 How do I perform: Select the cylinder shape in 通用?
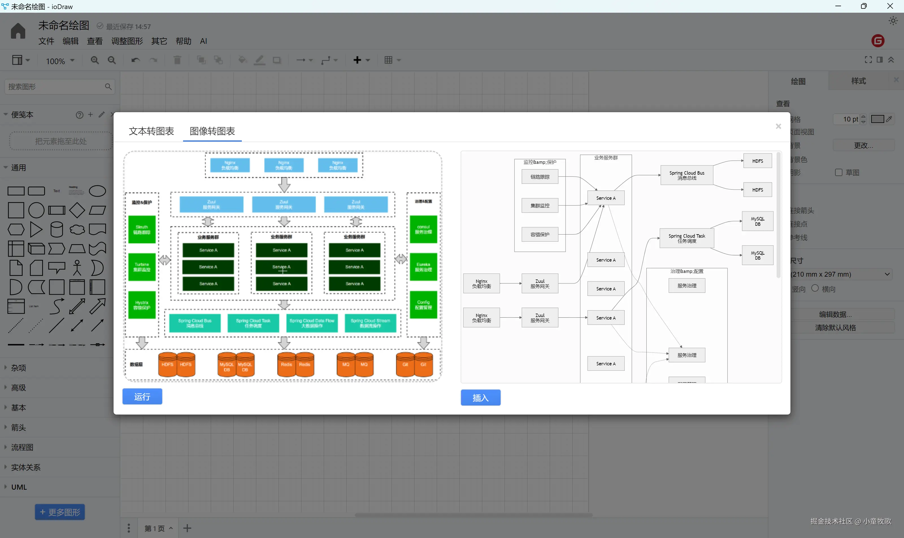(56, 229)
